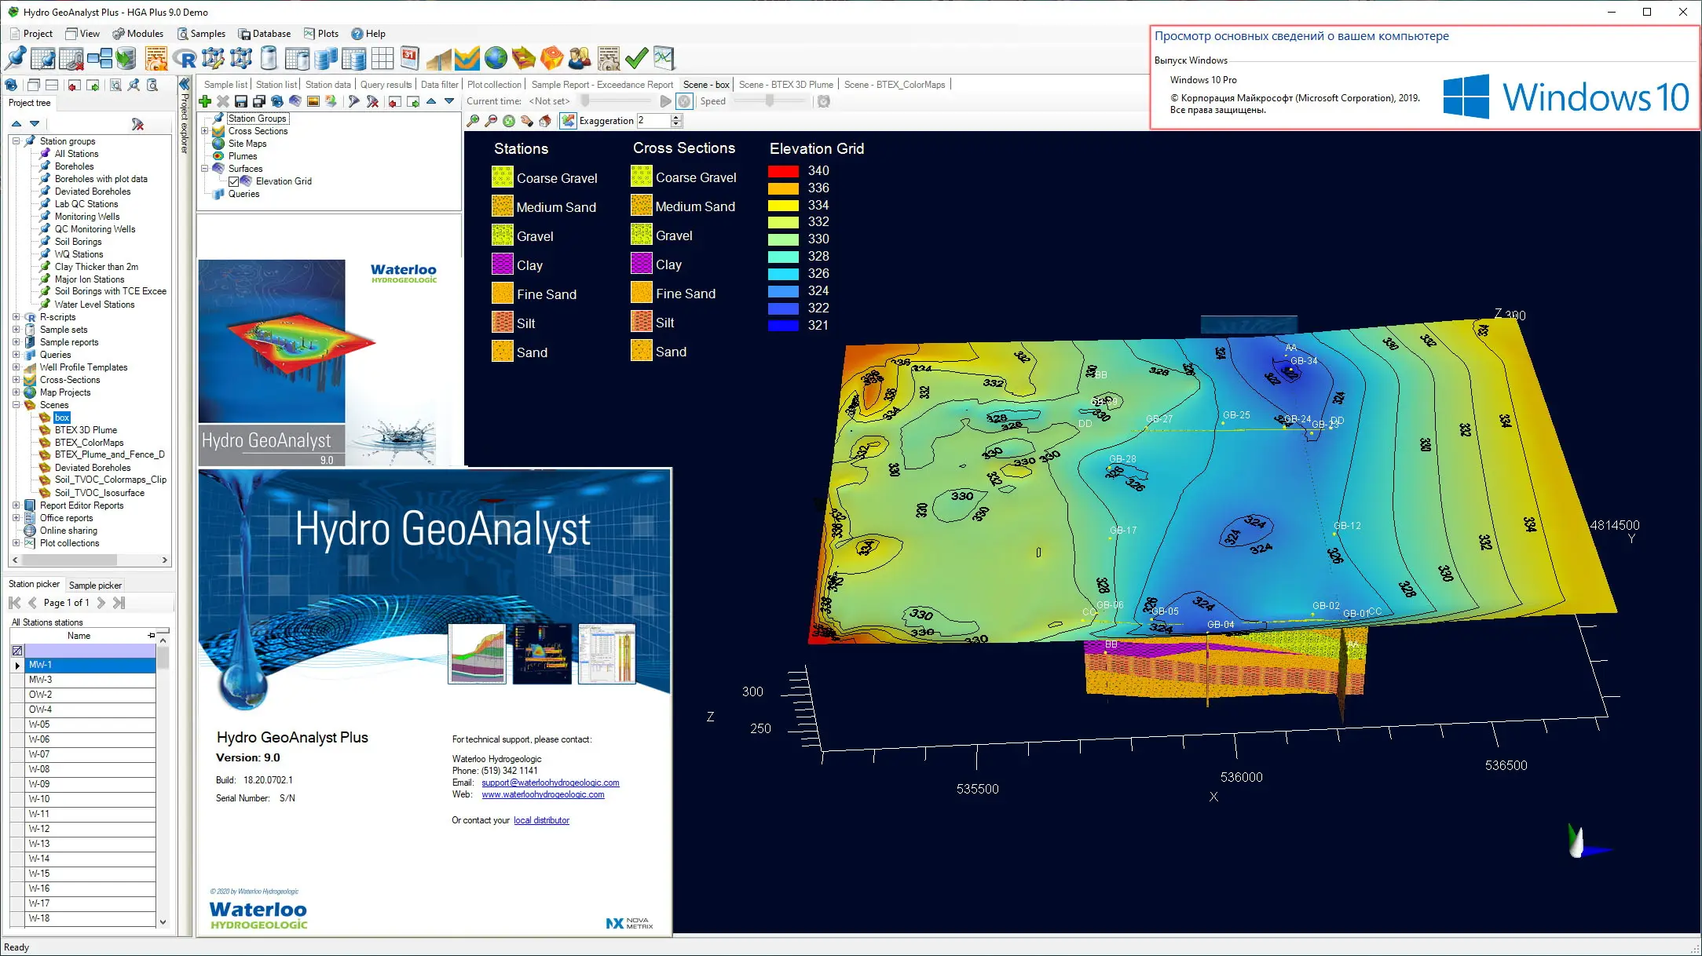Click the double-chevron collapse Project explorer icon

185,84
